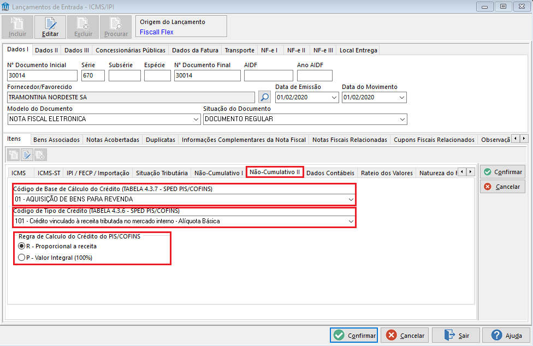Click Fornecedor/Favorecido TRAMONTINA field
The height and width of the screenshot is (346, 533).
131,98
